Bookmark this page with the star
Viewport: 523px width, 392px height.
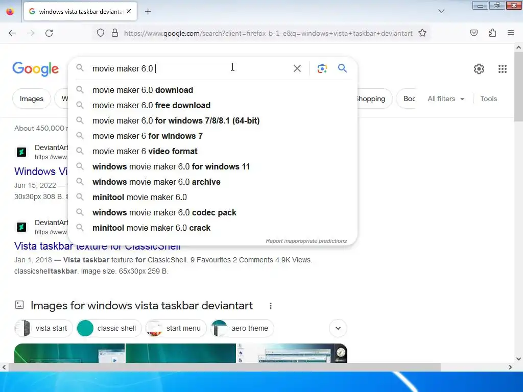422,33
